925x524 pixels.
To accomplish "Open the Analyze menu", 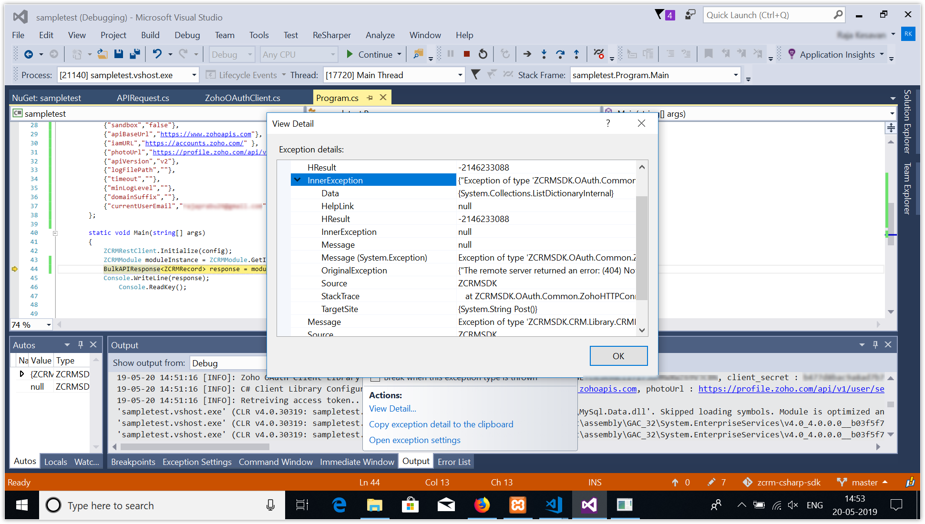I will [x=380, y=35].
